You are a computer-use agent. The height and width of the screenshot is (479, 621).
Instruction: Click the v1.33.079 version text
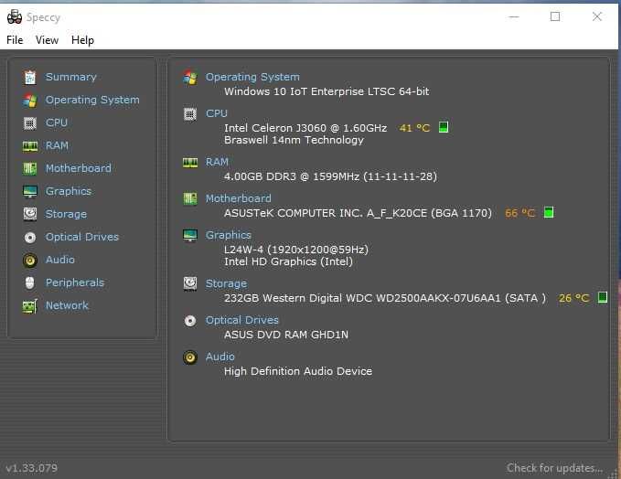32,468
